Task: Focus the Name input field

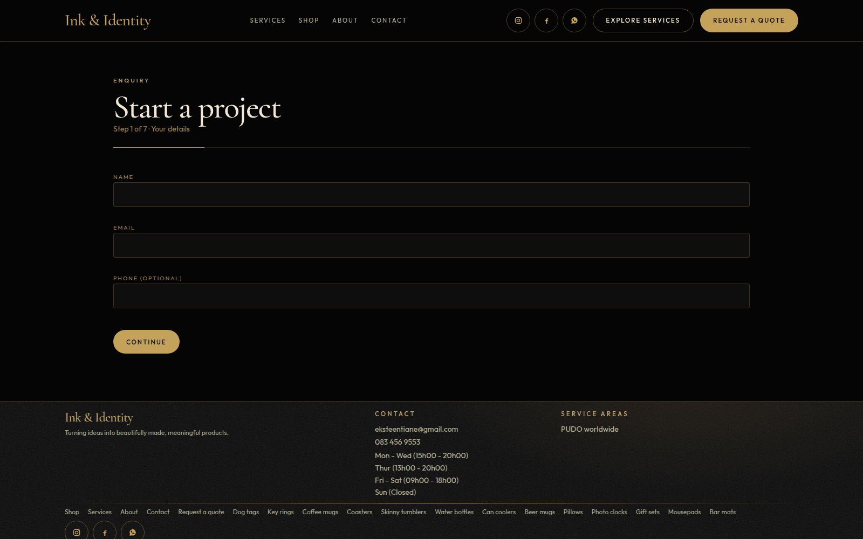Action: [432, 195]
